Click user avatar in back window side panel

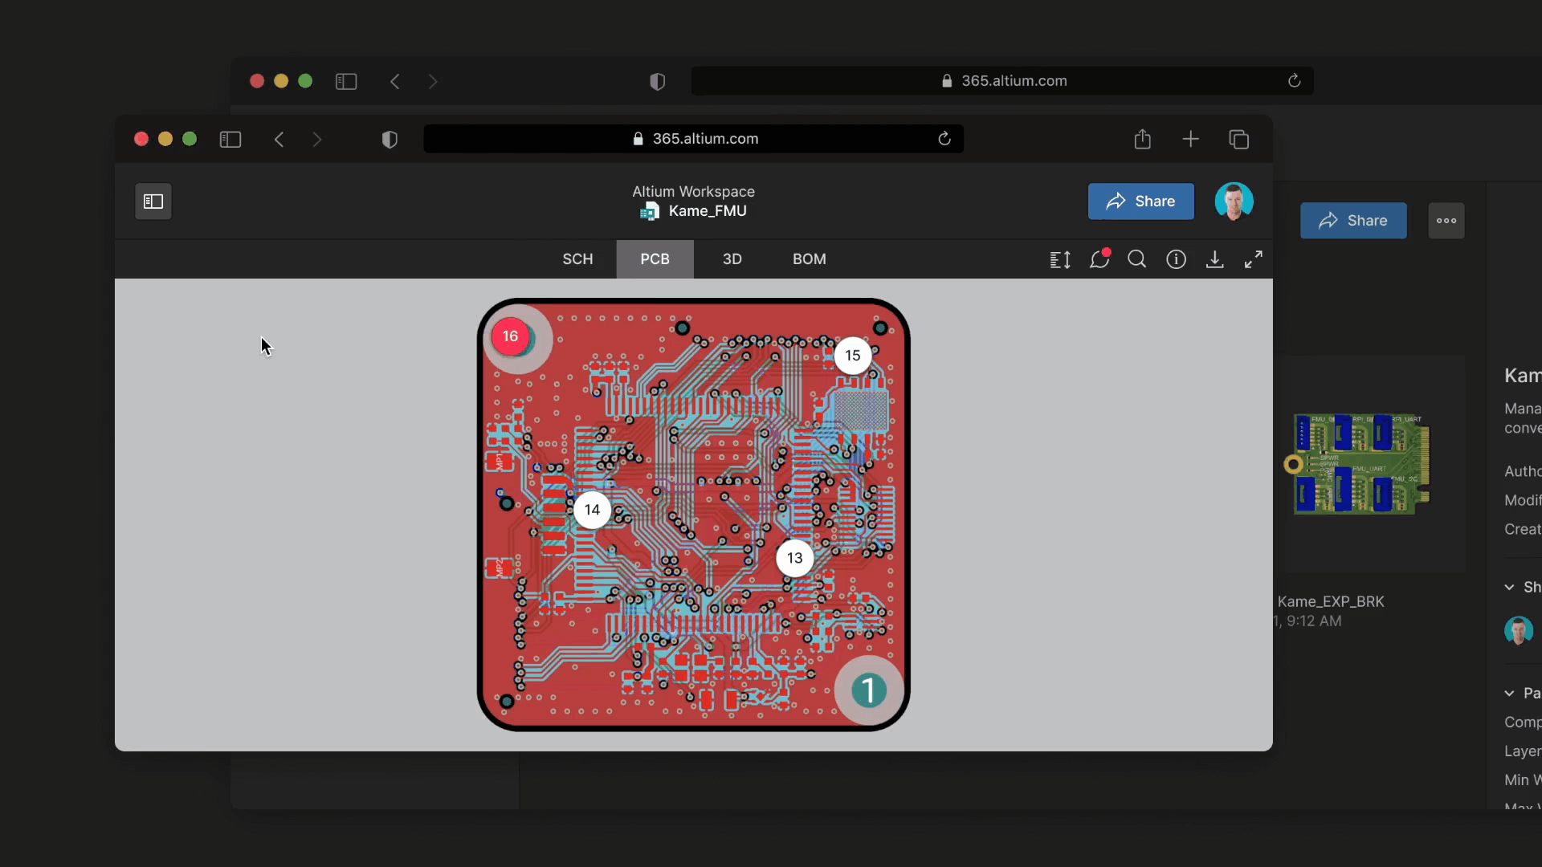click(1519, 631)
